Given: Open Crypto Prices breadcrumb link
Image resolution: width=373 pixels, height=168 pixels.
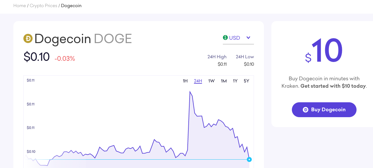Looking at the screenshot, I should [x=44, y=6].
